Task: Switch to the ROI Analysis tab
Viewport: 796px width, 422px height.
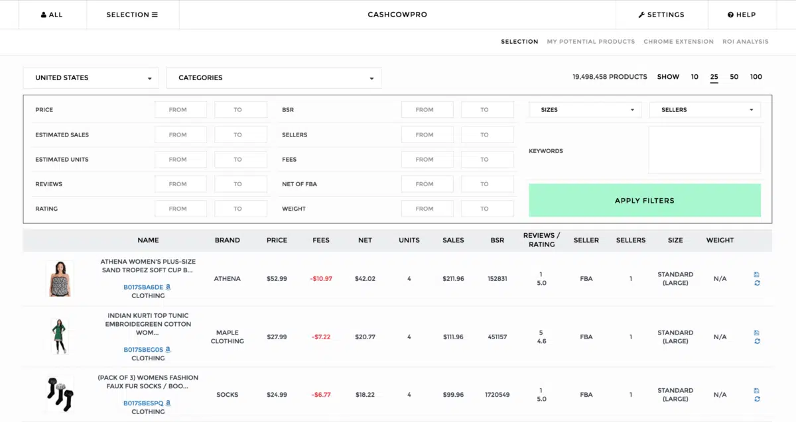Action: click(x=745, y=42)
